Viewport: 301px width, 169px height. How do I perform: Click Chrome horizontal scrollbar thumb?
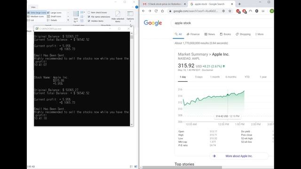tap(182, 167)
